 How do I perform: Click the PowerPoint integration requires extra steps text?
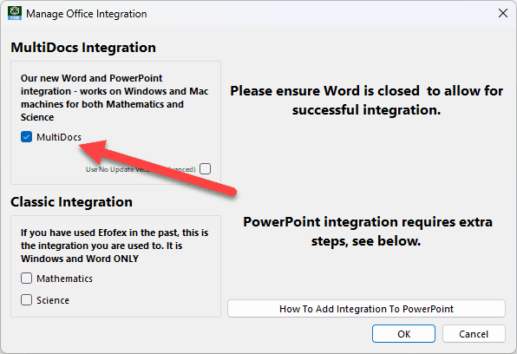(367, 232)
